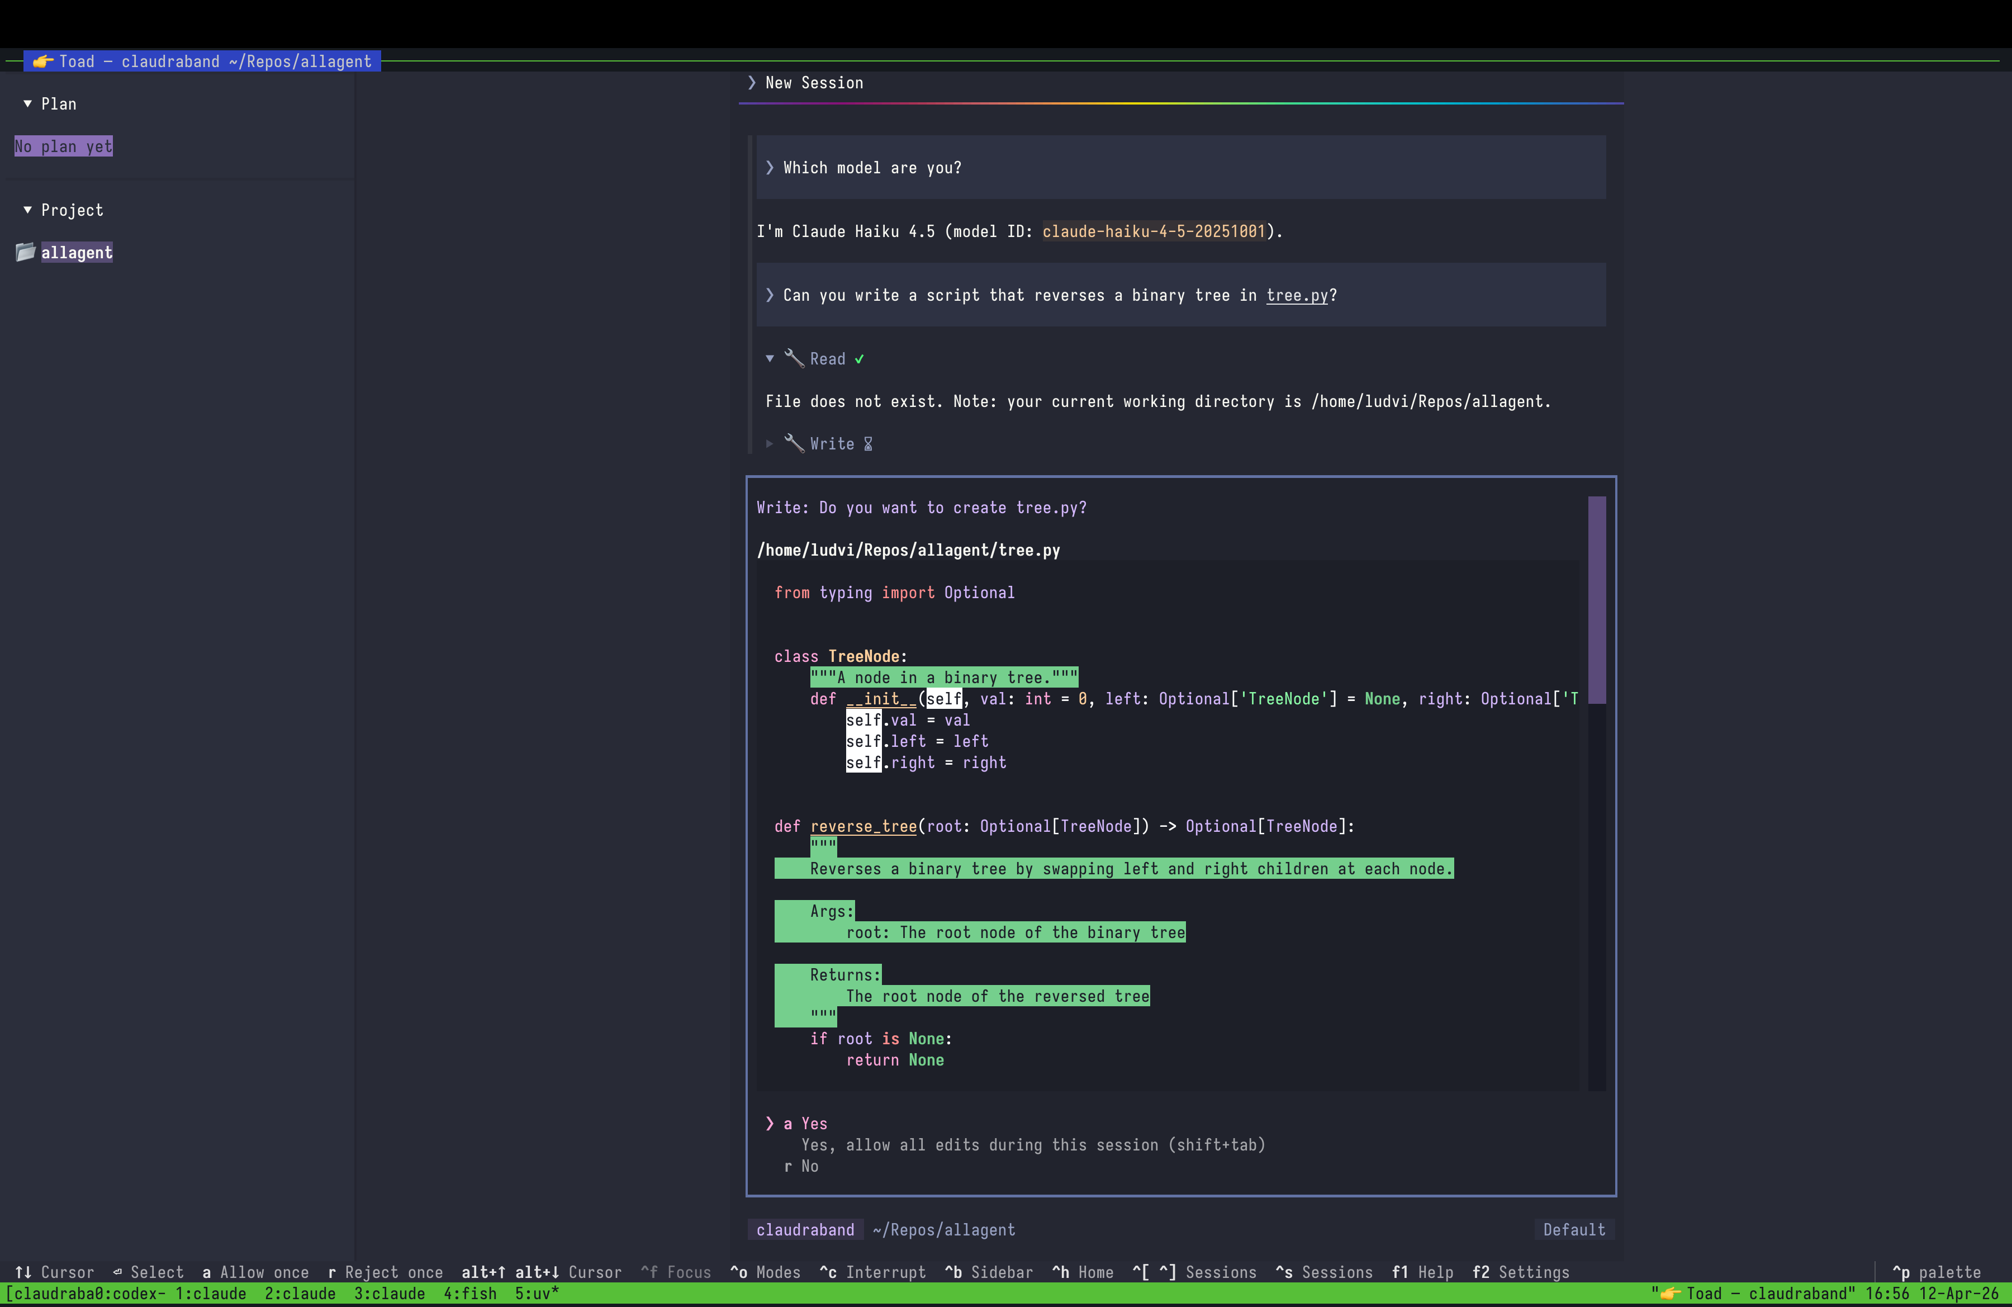Viewport: 2012px width, 1307px height.
Task: Switch to tmux window 5:uv
Action: 537,1294
